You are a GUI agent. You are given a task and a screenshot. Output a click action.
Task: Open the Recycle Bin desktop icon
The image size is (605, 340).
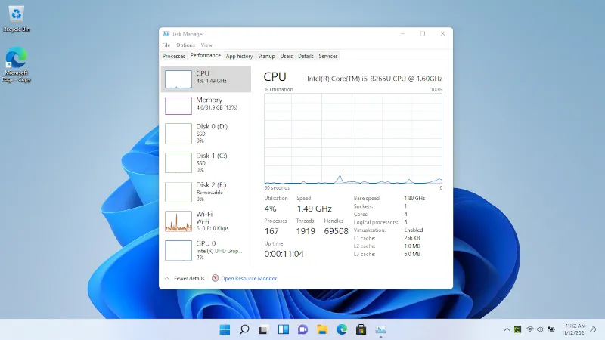pyautogui.click(x=16, y=18)
